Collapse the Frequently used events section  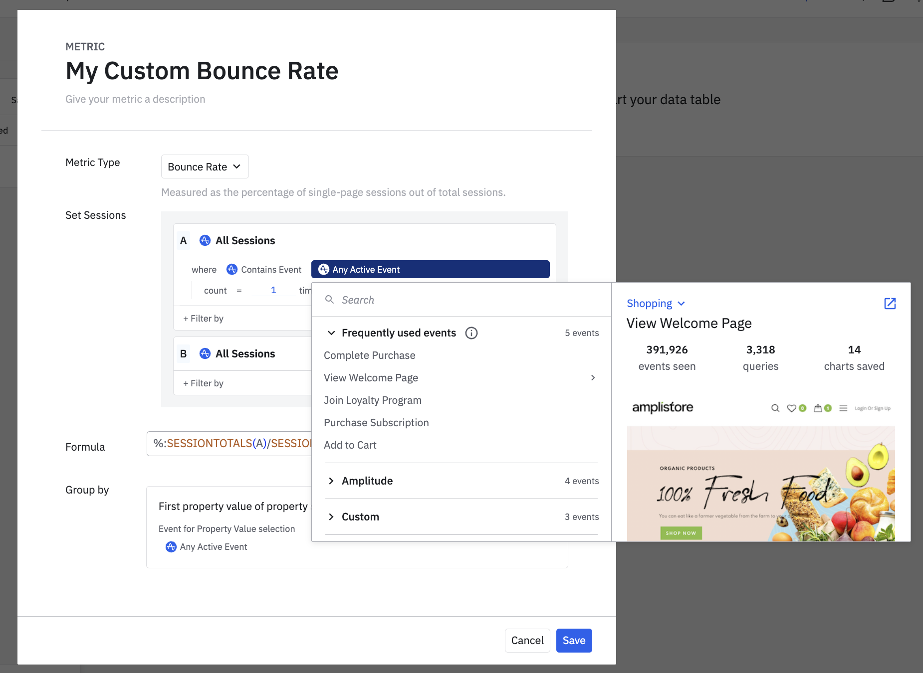pyautogui.click(x=331, y=333)
